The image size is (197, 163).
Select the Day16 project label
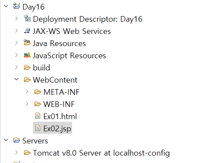pyautogui.click(x=34, y=7)
